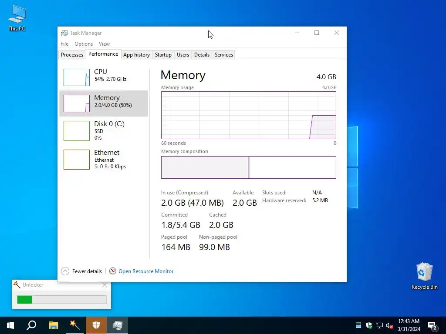Switch to the Startup tab
This screenshot has width=446, height=334.
click(x=163, y=54)
